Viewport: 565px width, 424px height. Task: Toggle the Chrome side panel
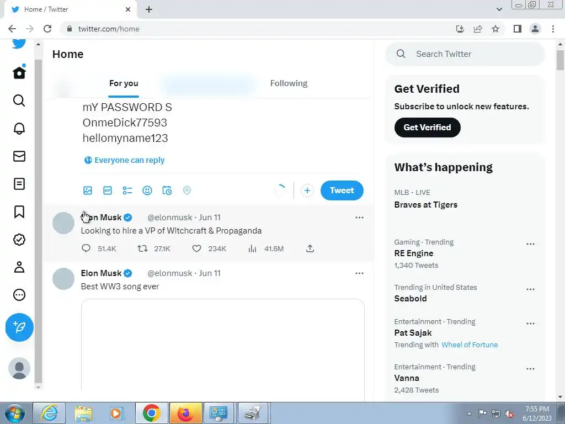click(x=518, y=29)
